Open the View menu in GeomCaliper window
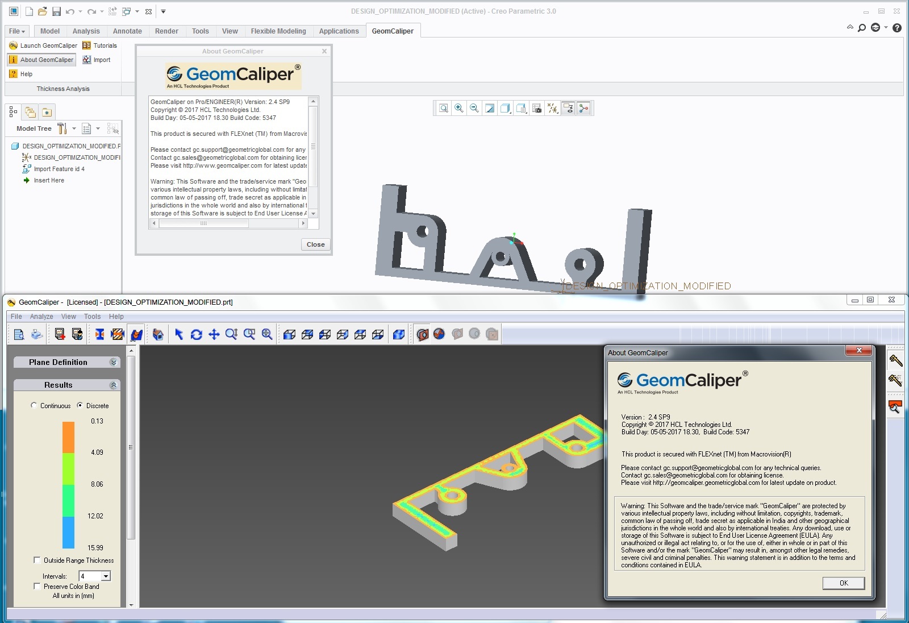The image size is (909, 623). point(68,317)
